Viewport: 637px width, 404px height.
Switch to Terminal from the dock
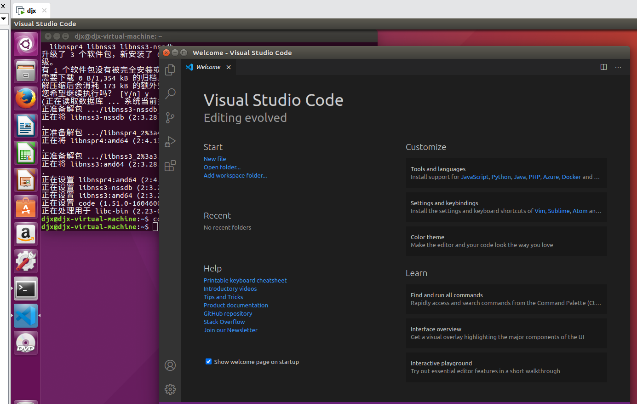pos(26,289)
